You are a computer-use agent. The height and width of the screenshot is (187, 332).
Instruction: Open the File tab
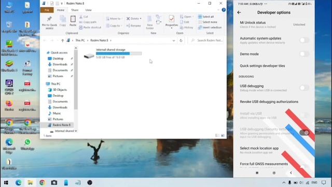(47, 10)
